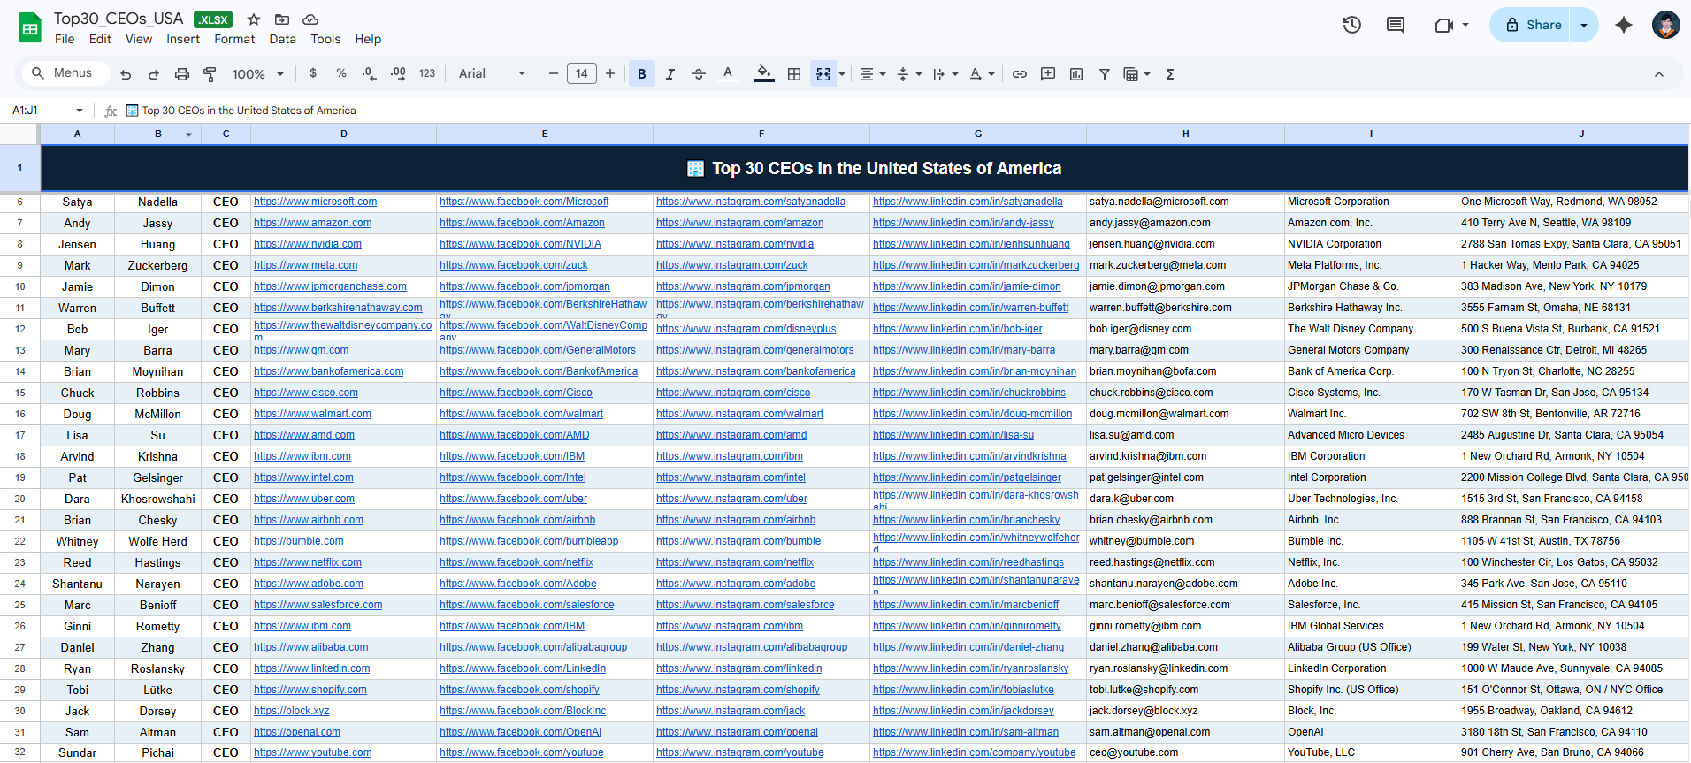Check the cloud document status icon
Screen dimensions: 1691x763
tap(310, 19)
